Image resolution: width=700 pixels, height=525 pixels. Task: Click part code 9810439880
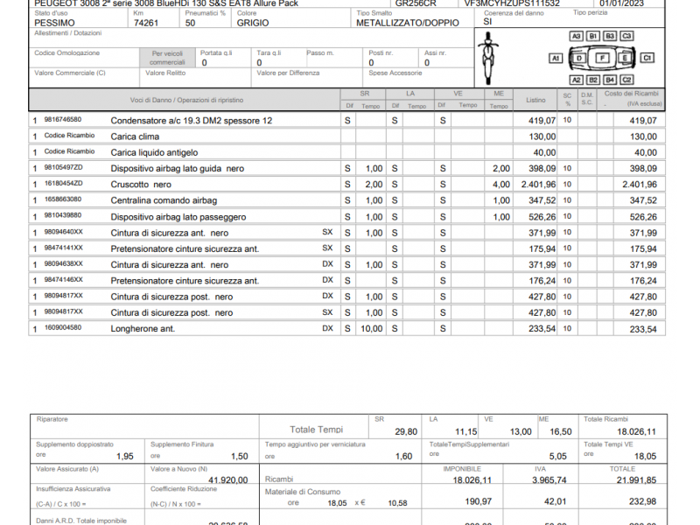pos(63,215)
